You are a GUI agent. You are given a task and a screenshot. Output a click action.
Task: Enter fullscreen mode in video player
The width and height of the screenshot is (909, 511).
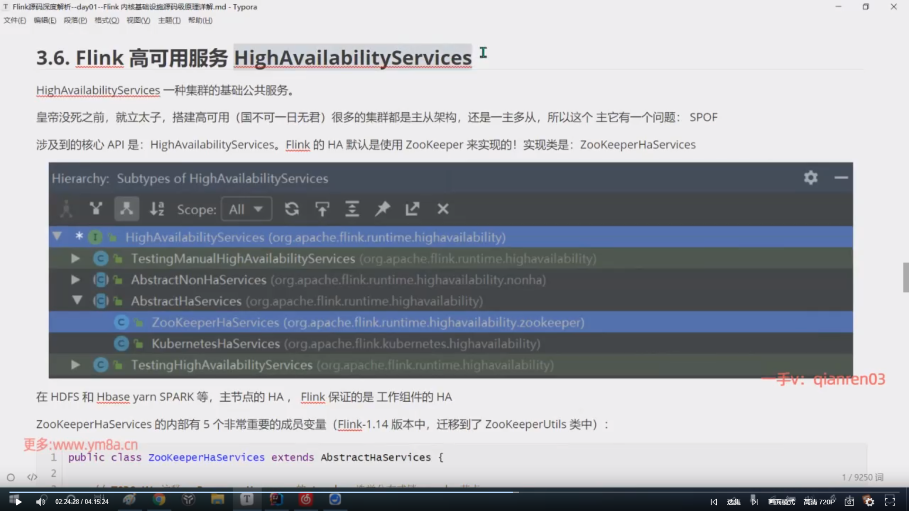(x=890, y=502)
